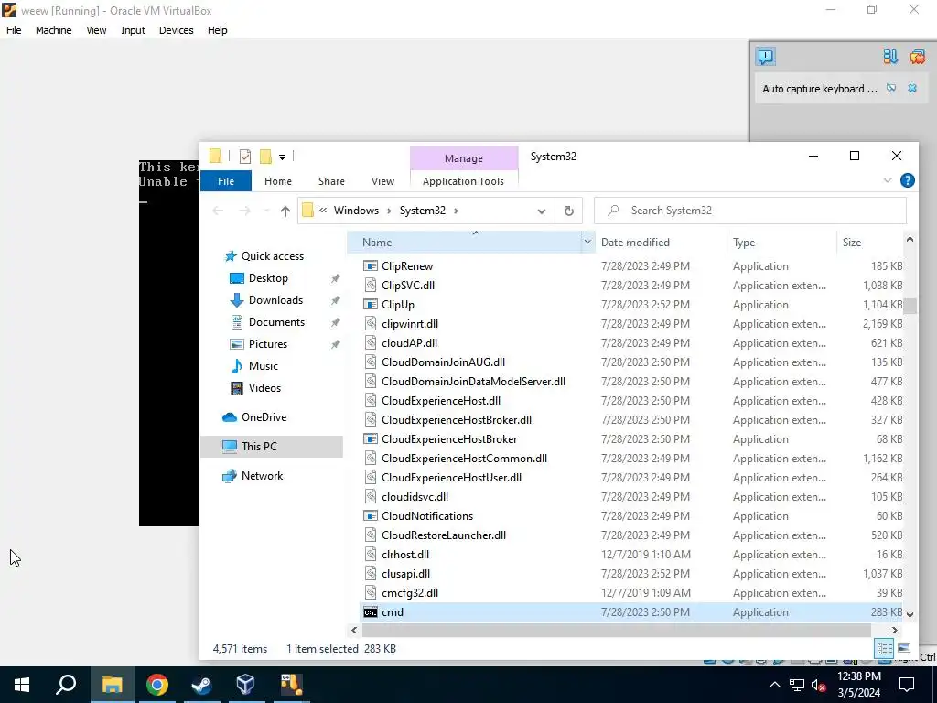The height and width of the screenshot is (703, 937).
Task: Click Windows in the address breadcrumb
Action: click(x=356, y=211)
